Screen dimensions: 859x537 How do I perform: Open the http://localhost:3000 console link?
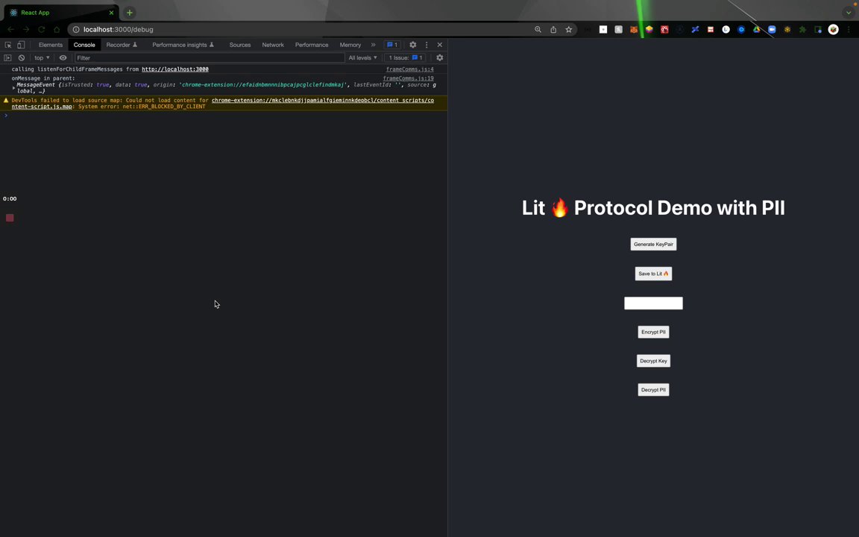[x=174, y=69]
